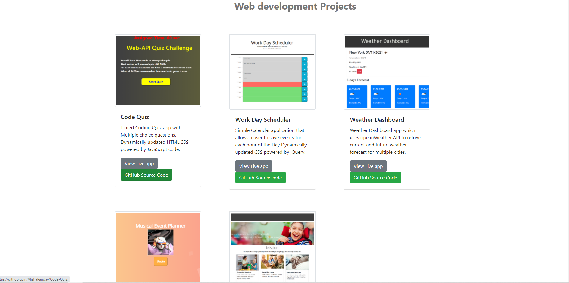Click the save icon on the Team stand-up meeting row
The image size is (569, 283).
[304, 64]
